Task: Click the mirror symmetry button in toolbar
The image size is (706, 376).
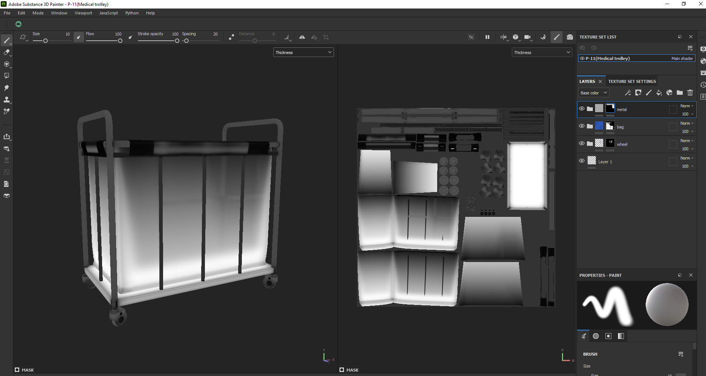Action: 302,37
